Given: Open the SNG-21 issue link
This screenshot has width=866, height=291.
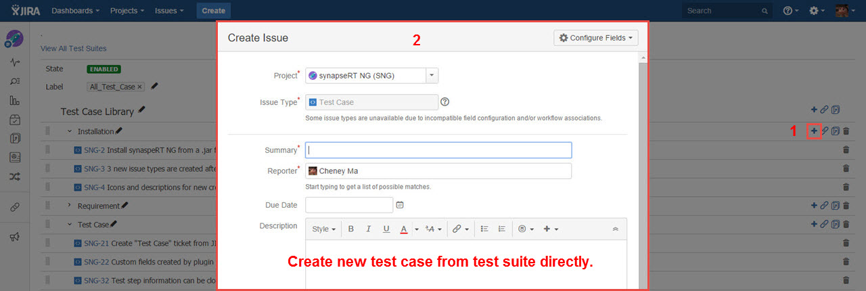Looking at the screenshot, I should (96, 243).
